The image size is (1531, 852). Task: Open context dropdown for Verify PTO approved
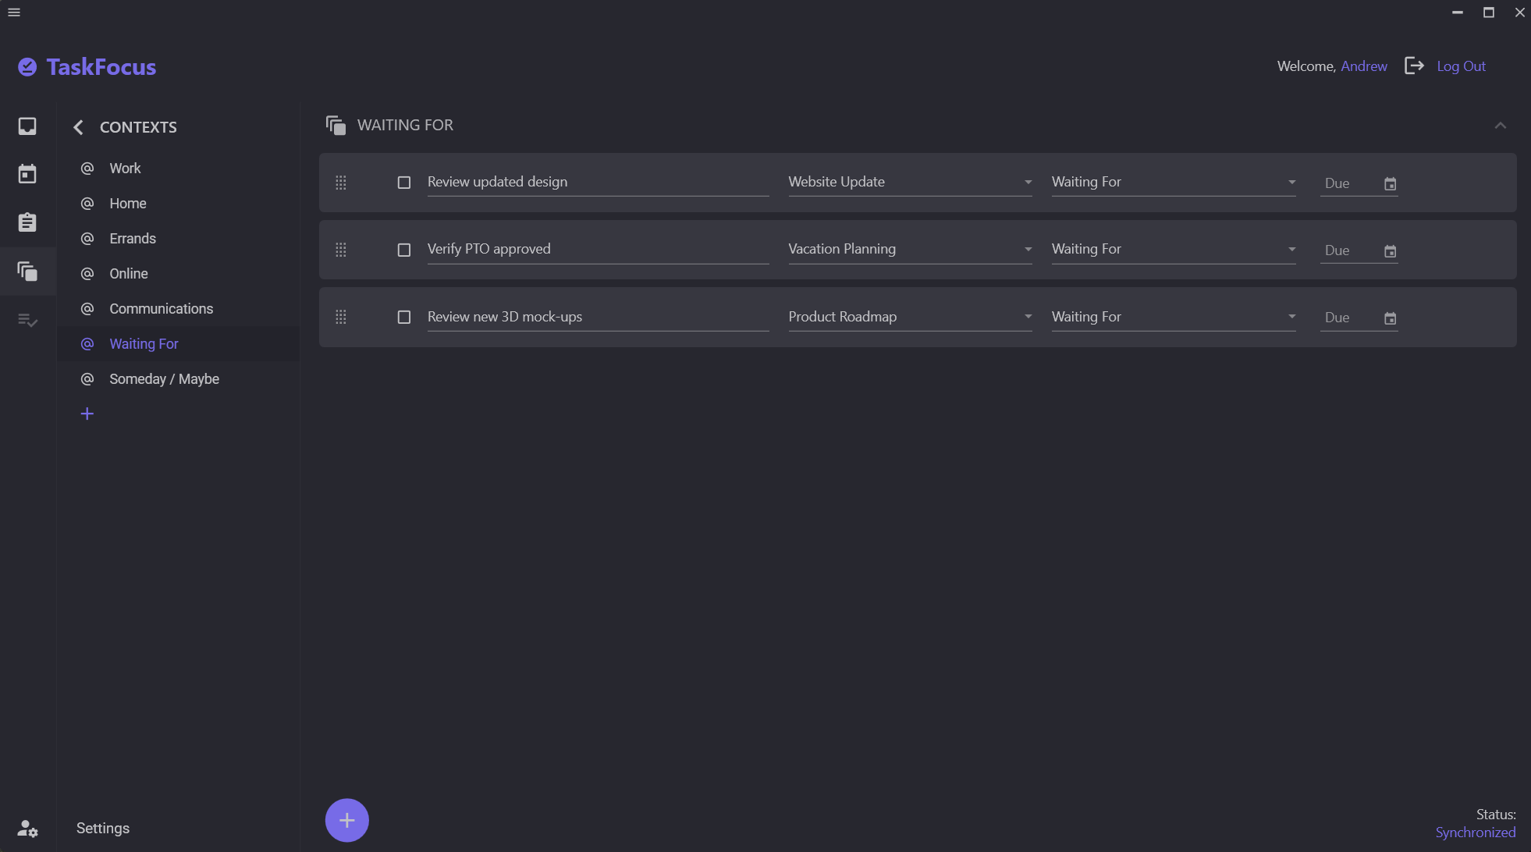tap(1172, 249)
